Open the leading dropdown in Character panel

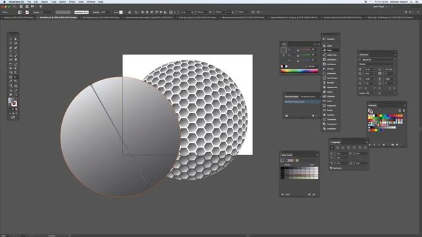tap(394, 69)
